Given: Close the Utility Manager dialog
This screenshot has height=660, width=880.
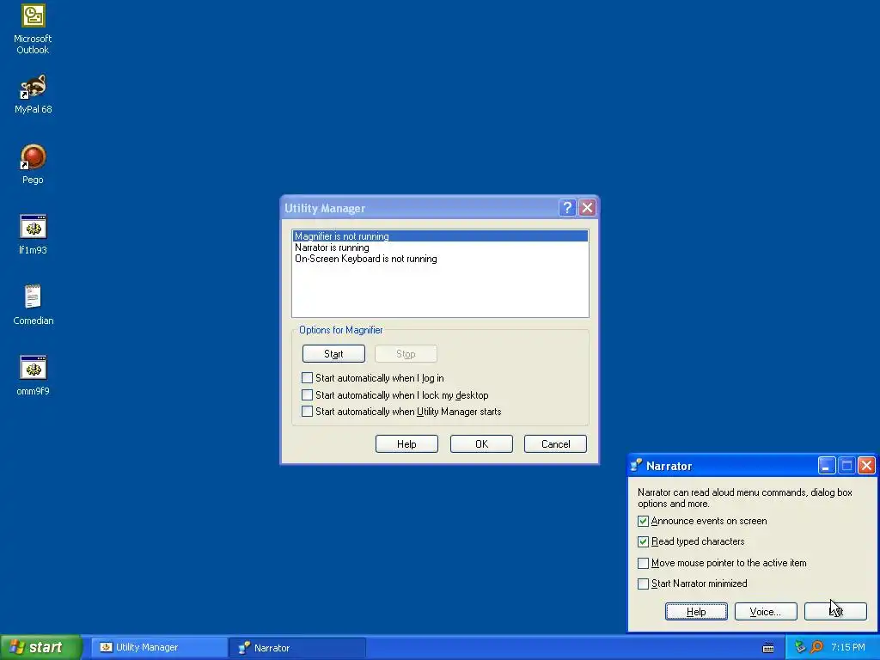Looking at the screenshot, I should tap(587, 208).
